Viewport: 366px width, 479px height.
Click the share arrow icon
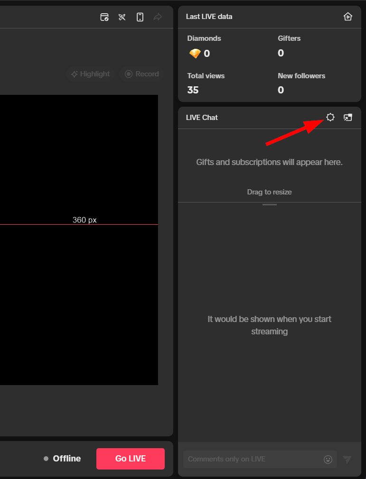[158, 17]
